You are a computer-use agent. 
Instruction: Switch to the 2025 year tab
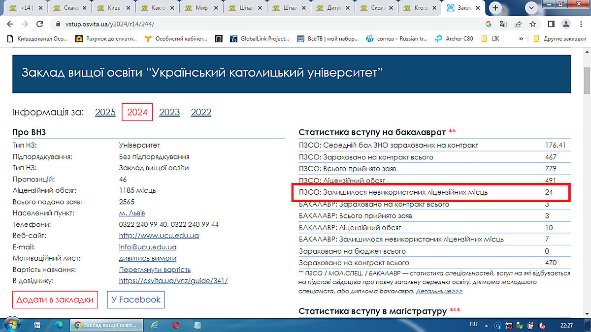pos(105,112)
